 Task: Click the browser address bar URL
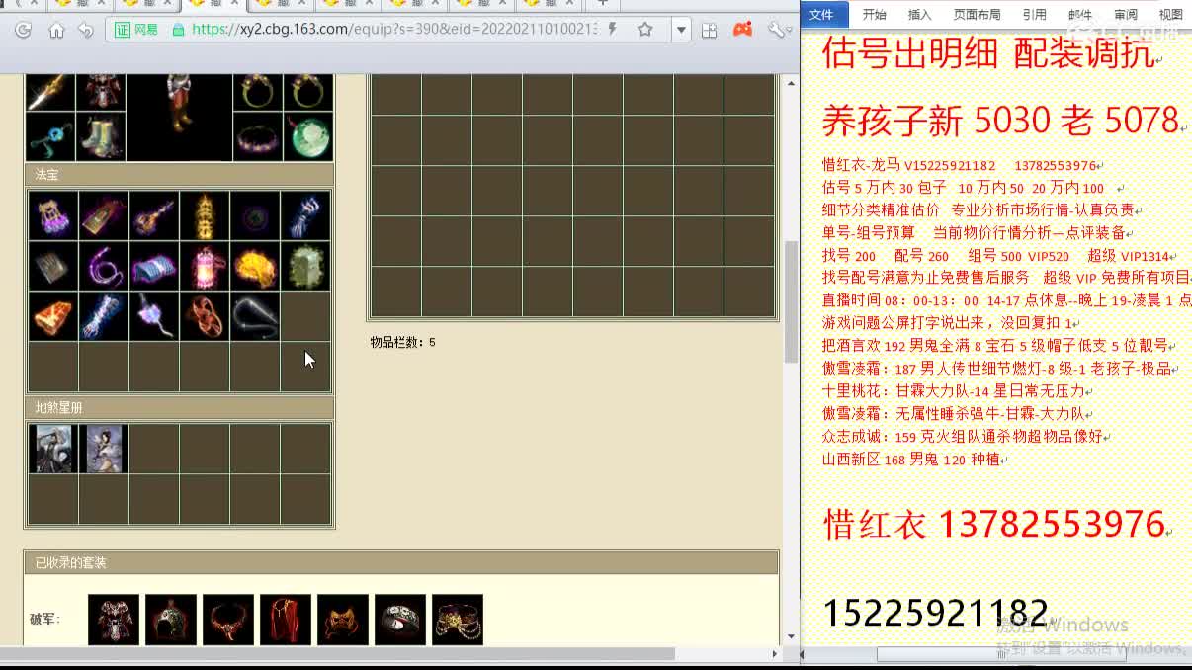(394, 30)
